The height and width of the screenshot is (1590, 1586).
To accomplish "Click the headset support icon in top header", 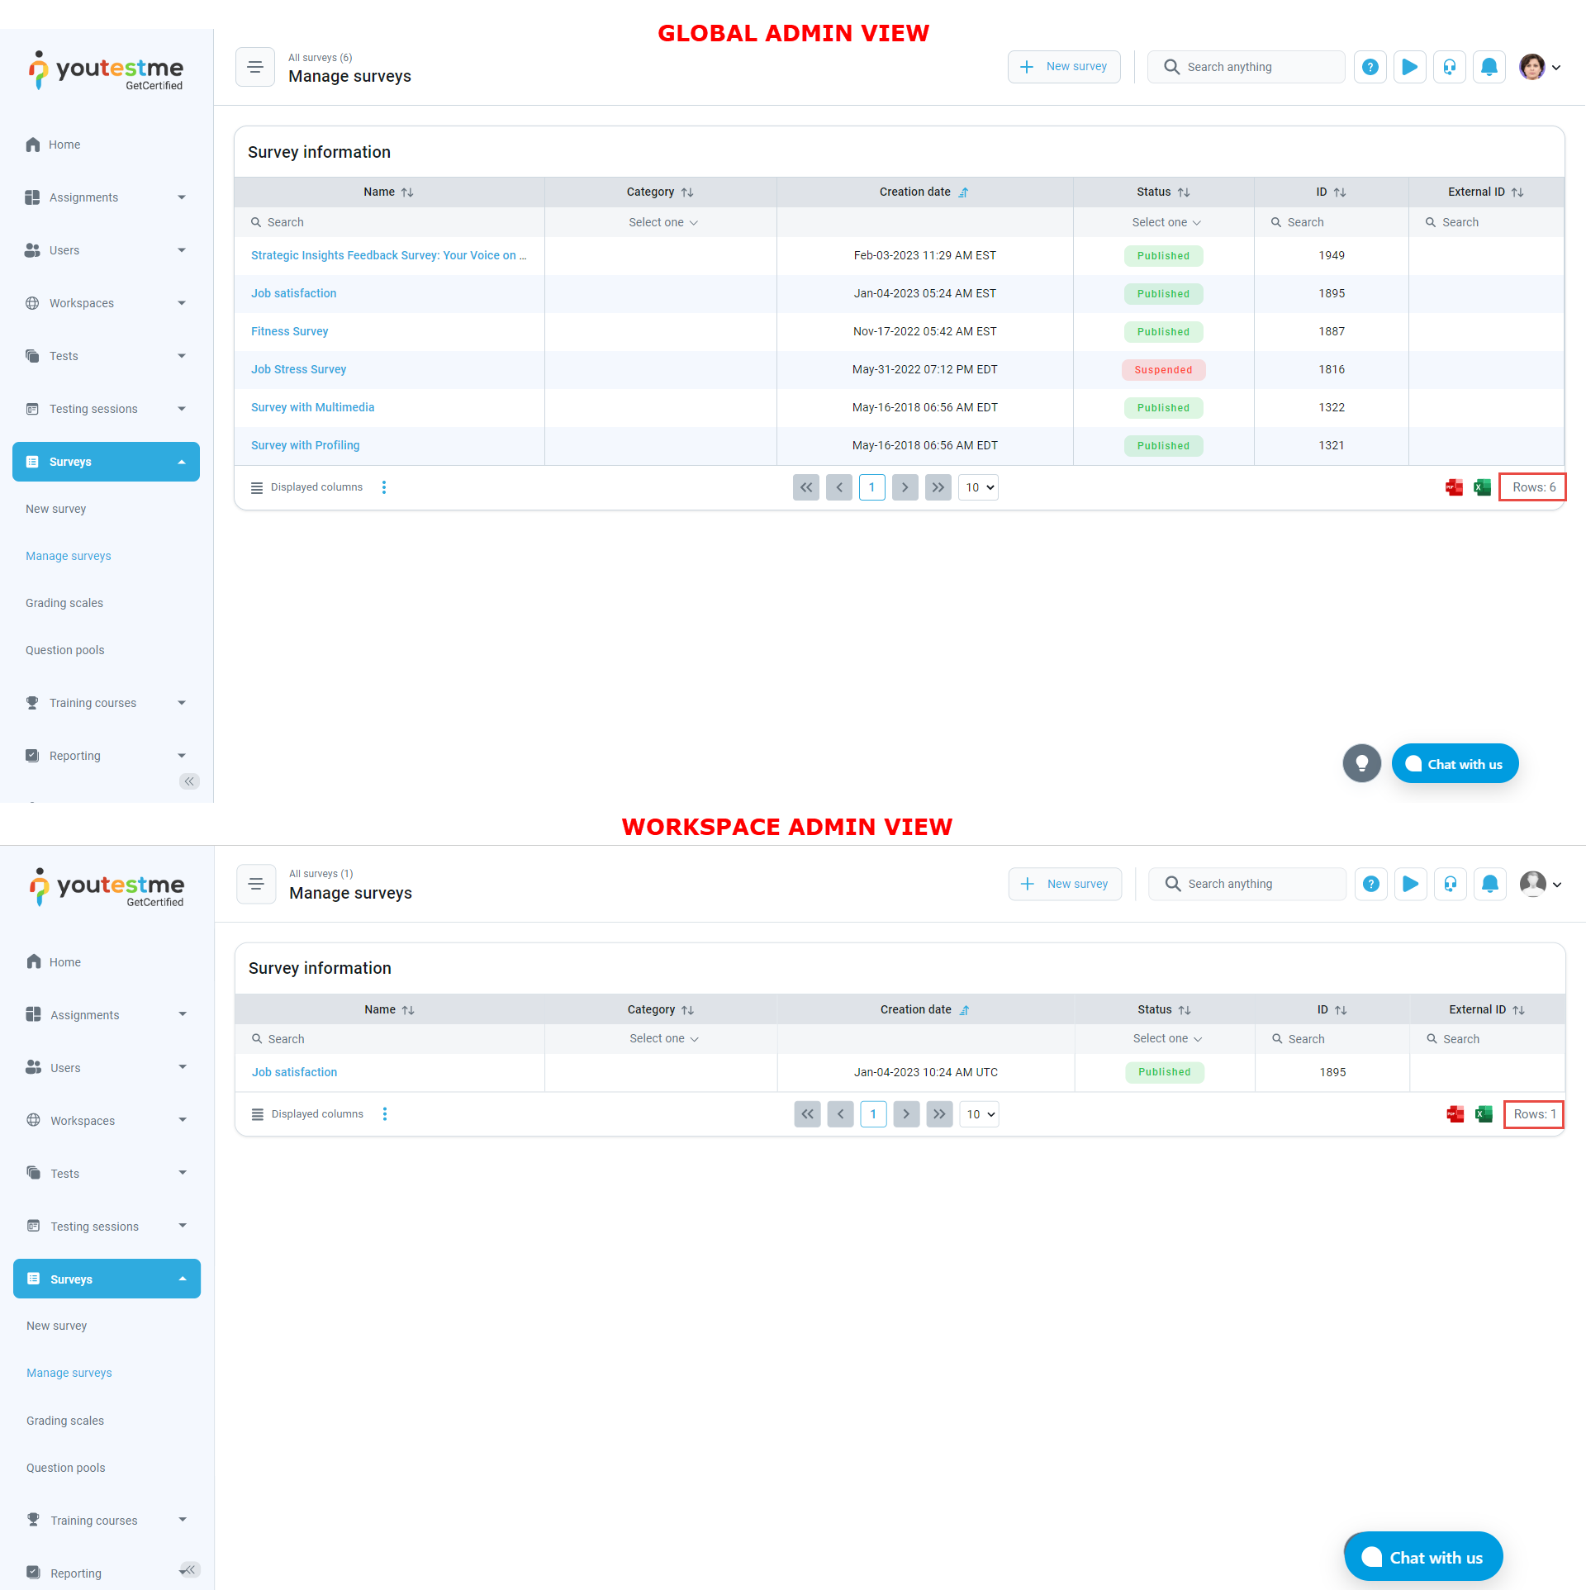I will (1450, 67).
